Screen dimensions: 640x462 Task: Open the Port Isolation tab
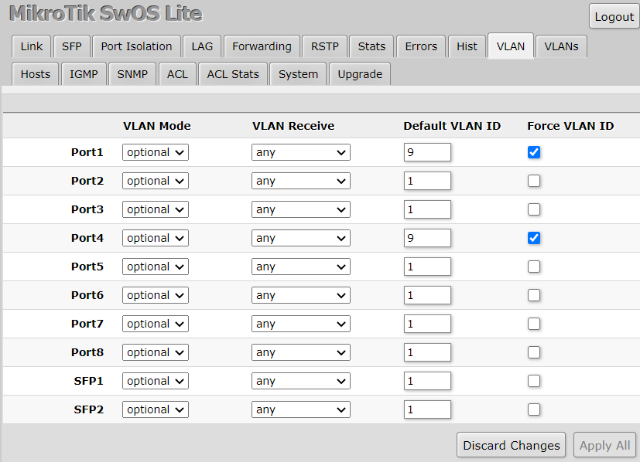pos(136,46)
